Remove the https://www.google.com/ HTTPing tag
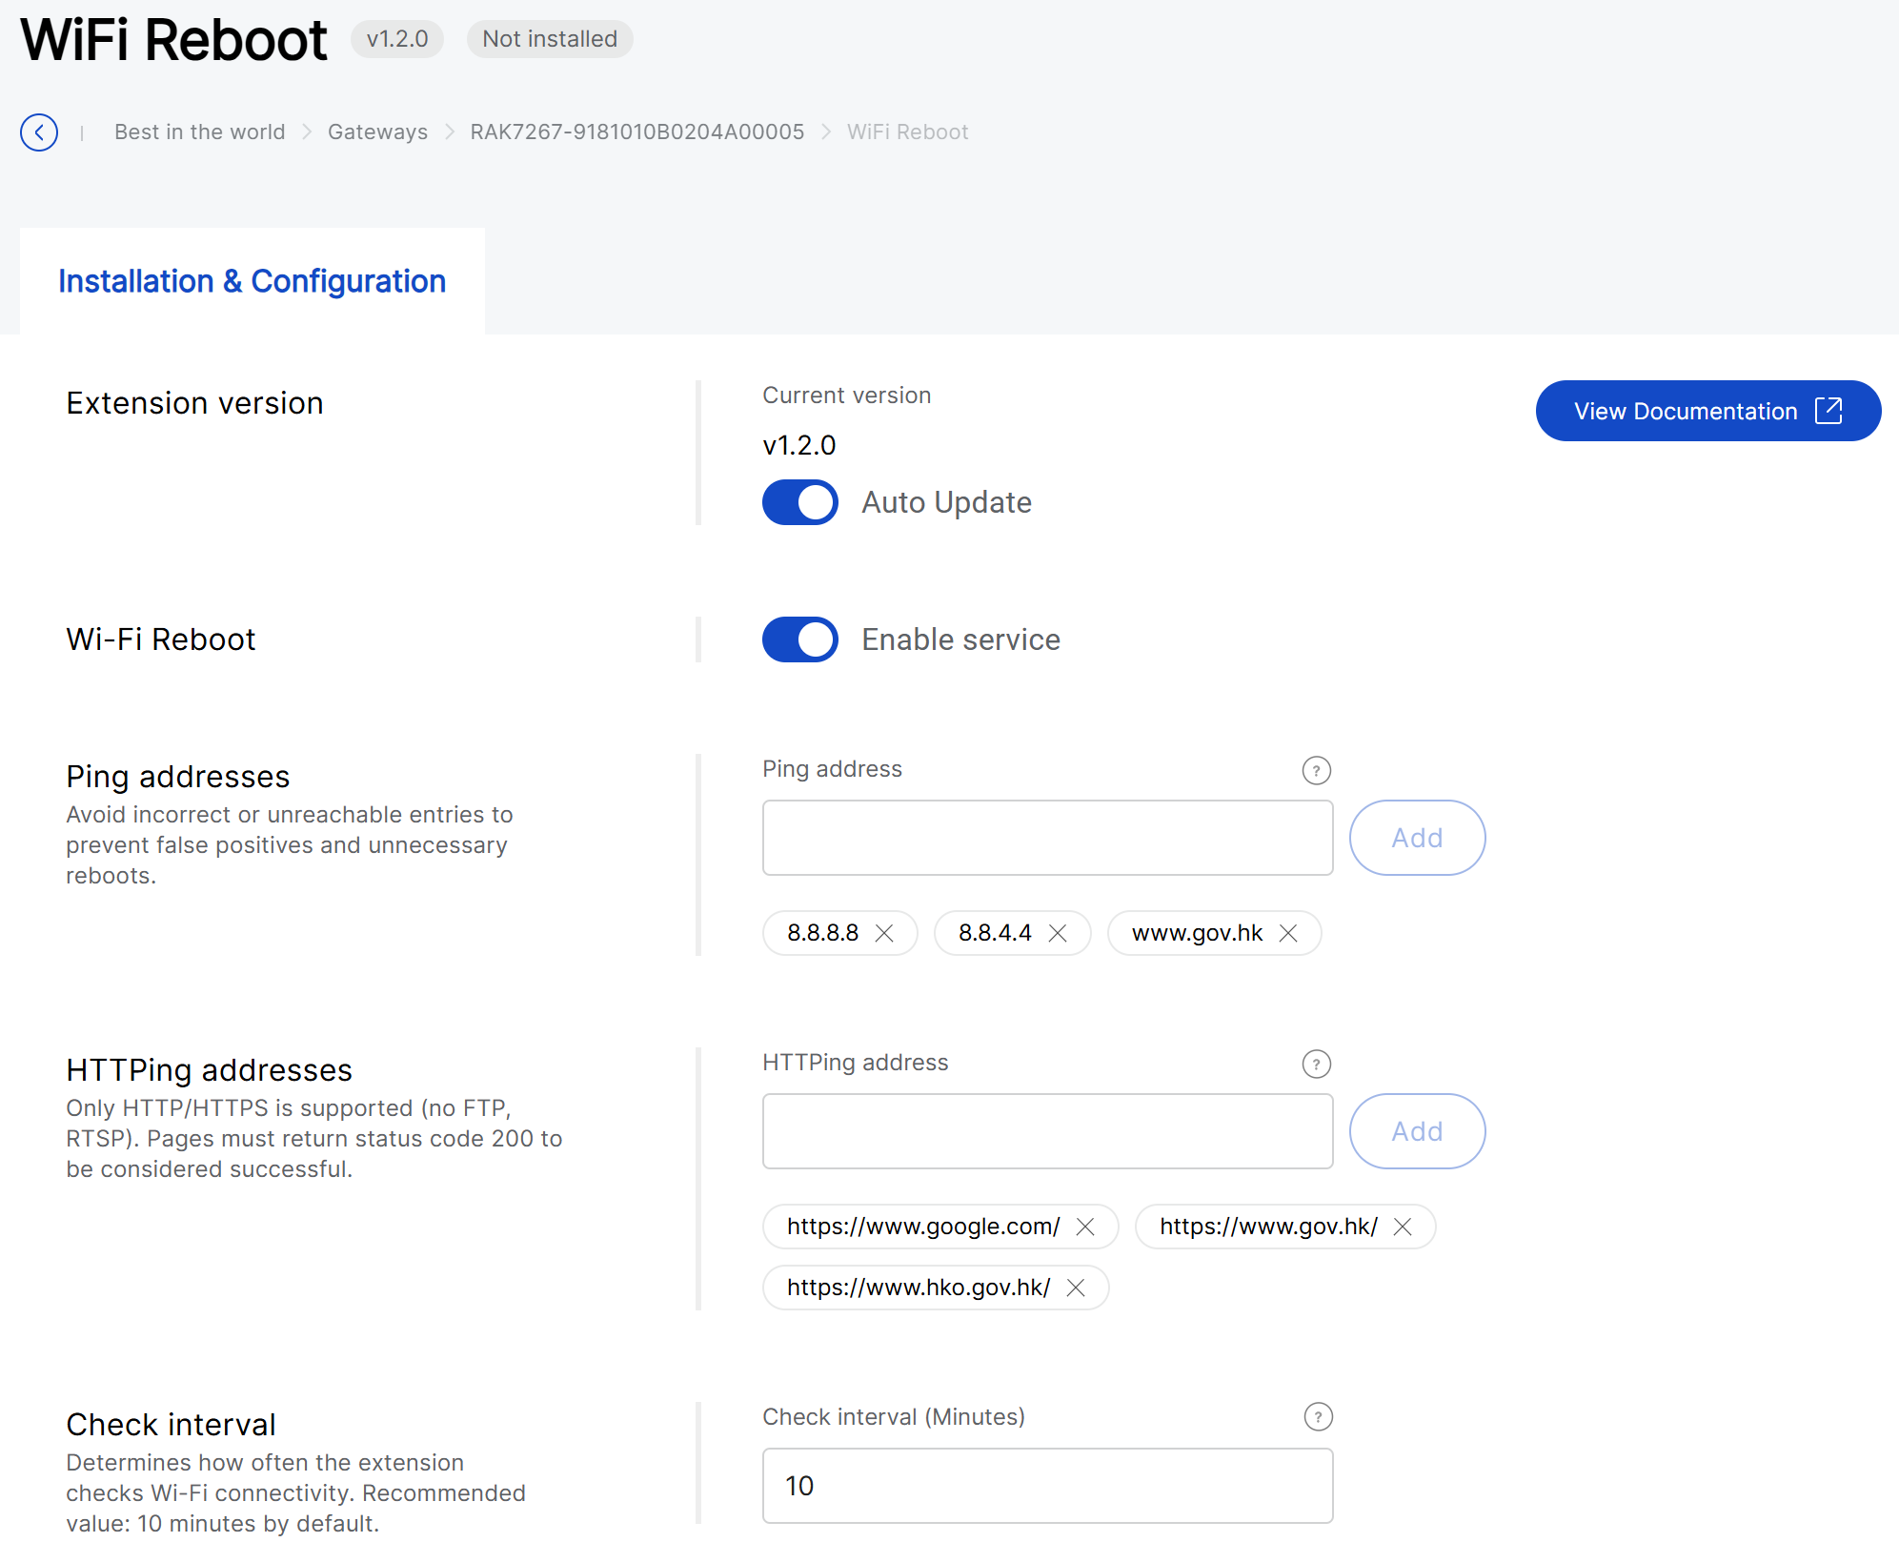 click(1085, 1227)
